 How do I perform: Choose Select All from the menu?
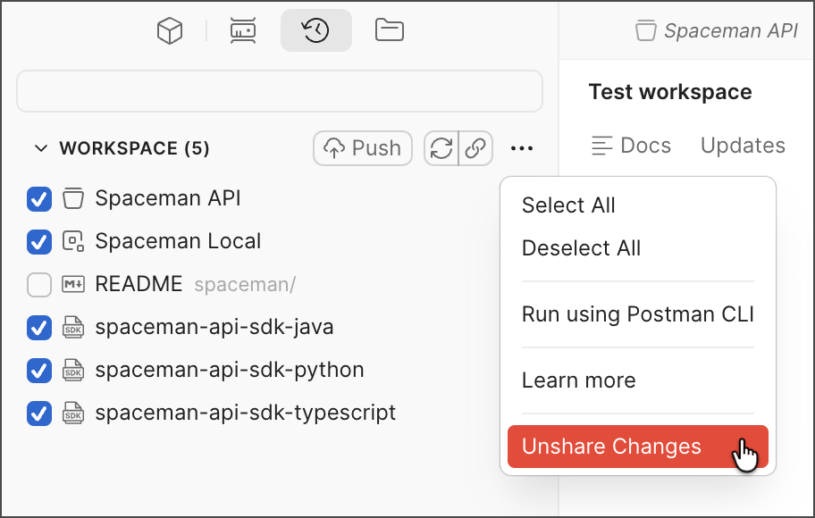point(637,205)
